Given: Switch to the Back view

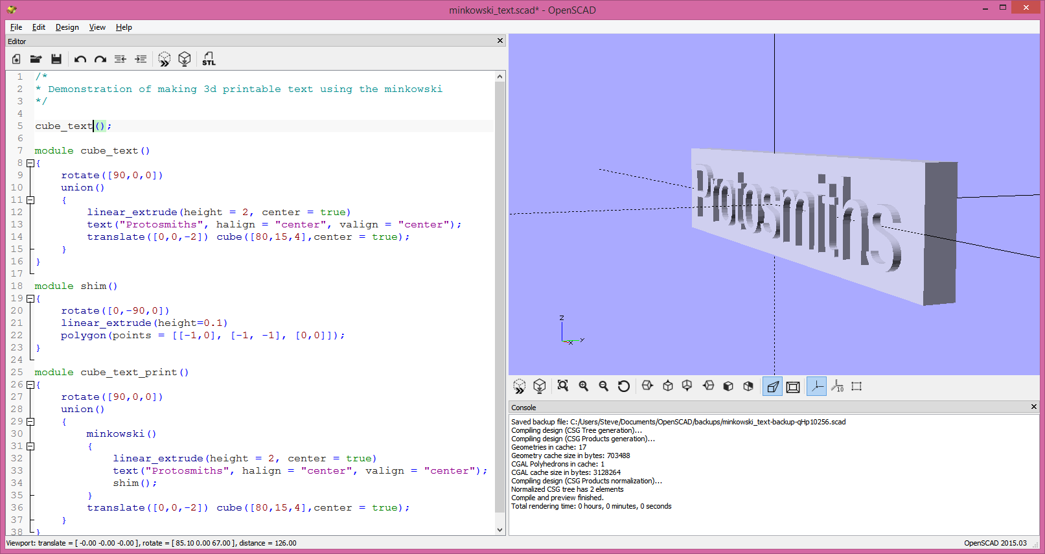Looking at the screenshot, I should (748, 386).
